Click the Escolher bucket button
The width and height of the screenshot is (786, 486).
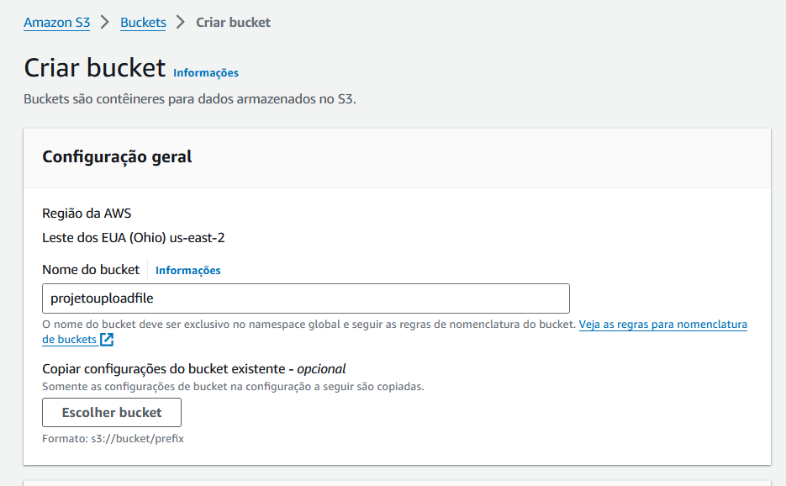112,412
